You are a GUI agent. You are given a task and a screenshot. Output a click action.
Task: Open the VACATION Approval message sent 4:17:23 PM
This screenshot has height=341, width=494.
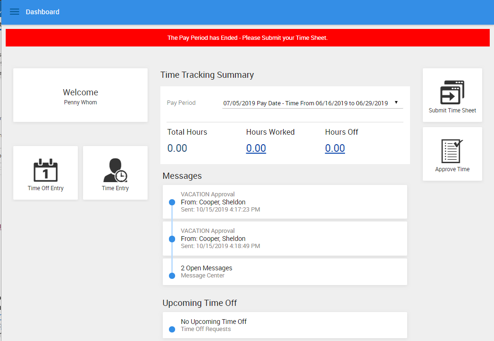tap(285, 202)
